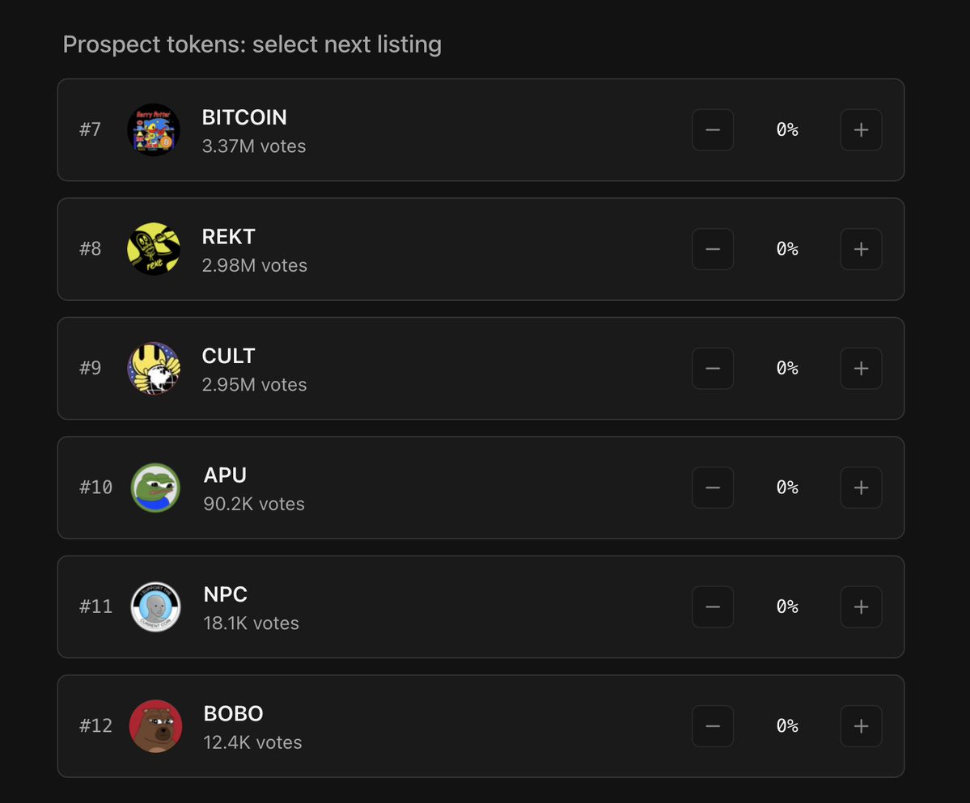This screenshot has width=970, height=803.
Task: Decrease BOBO vote allocation with minus
Action: click(713, 726)
